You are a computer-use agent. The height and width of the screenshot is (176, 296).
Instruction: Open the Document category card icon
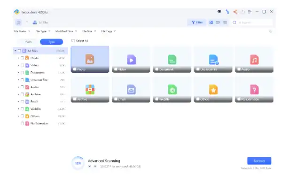coord(172,60)
